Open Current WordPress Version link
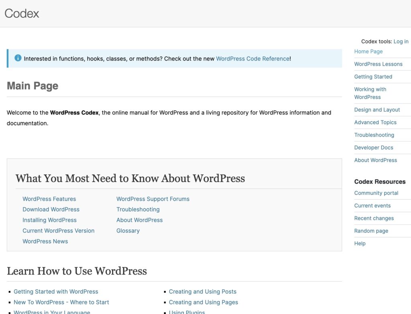411x314 pixels. pyautogui.click(x=59, y=230)
